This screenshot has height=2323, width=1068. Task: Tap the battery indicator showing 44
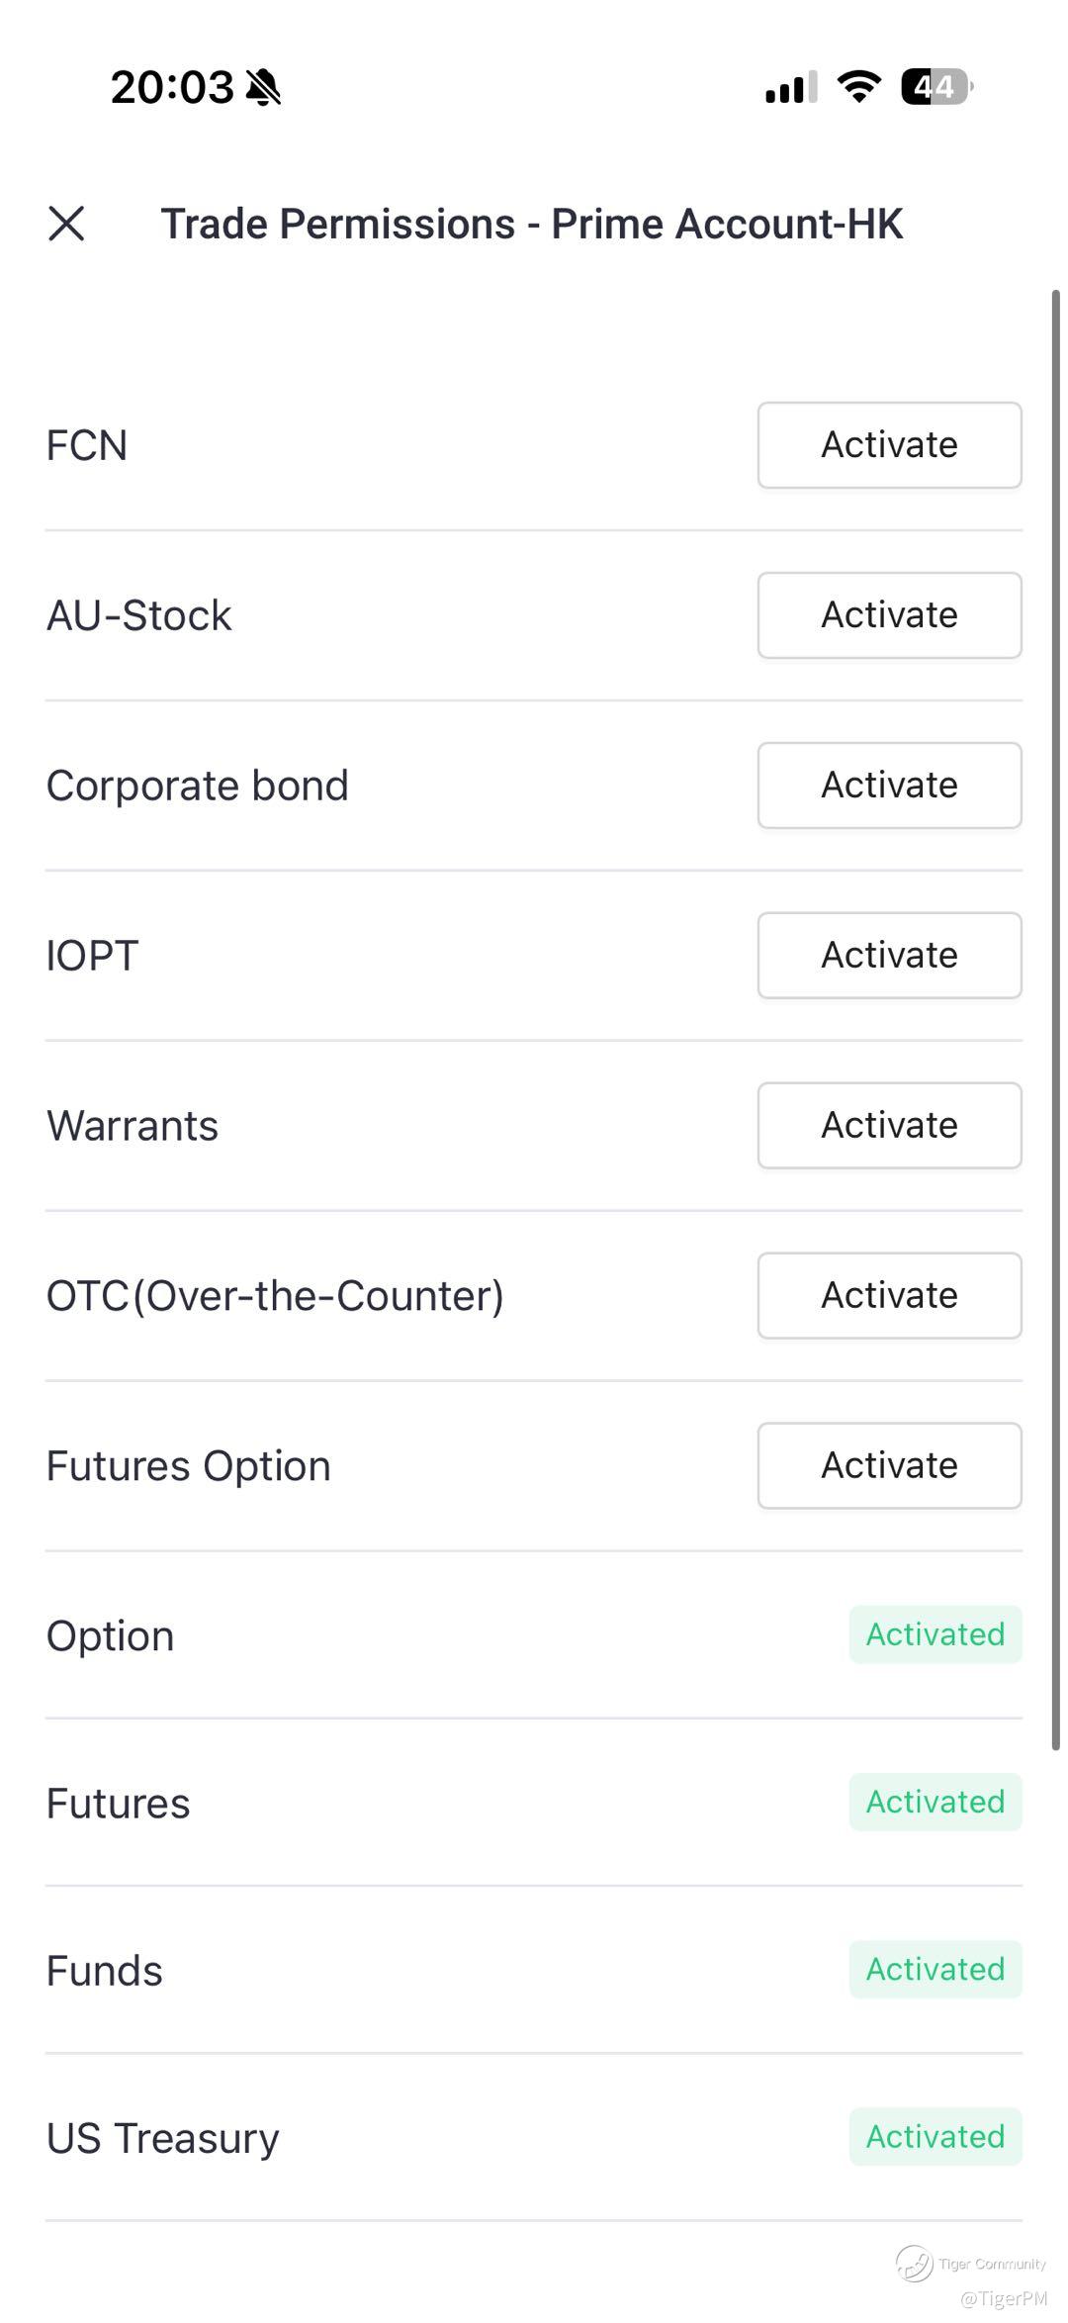934,87
